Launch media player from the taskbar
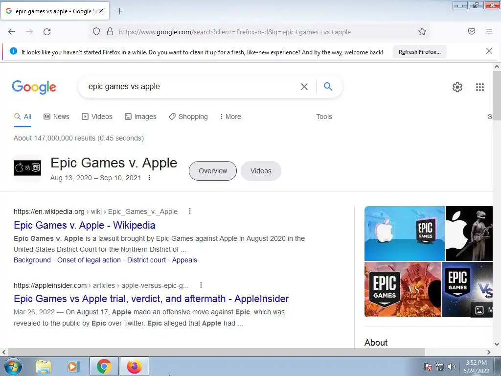This screenshot has width=501, height=376. point(73,366)
